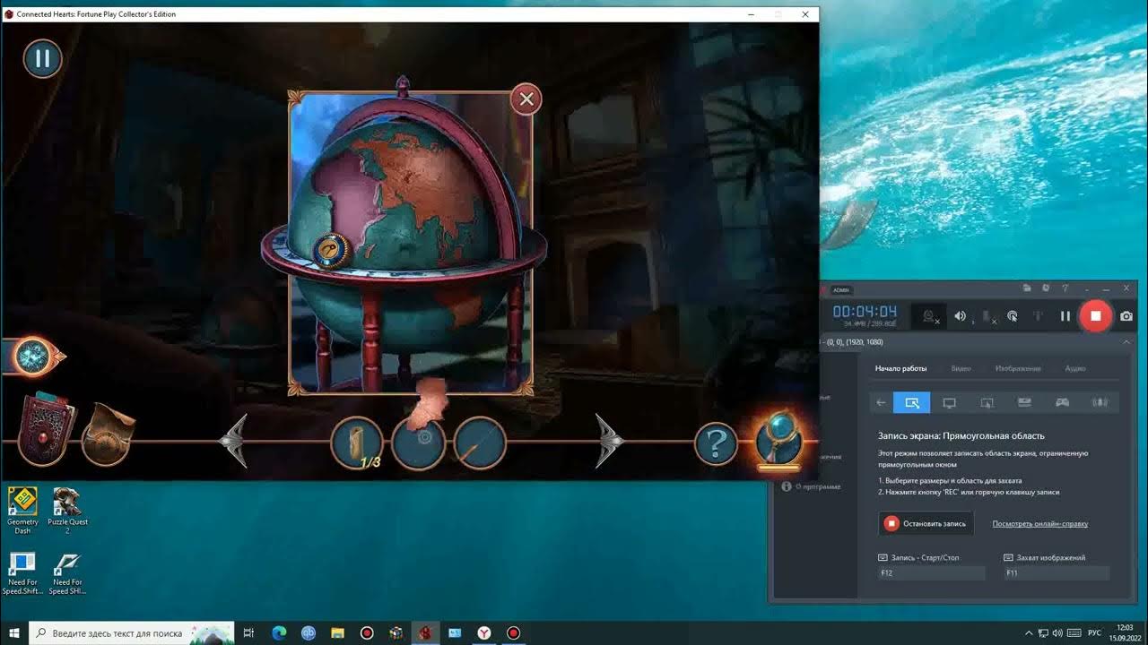
Task: Collapse the Bandicam panel with the chevron
Action: point(1126,342)
